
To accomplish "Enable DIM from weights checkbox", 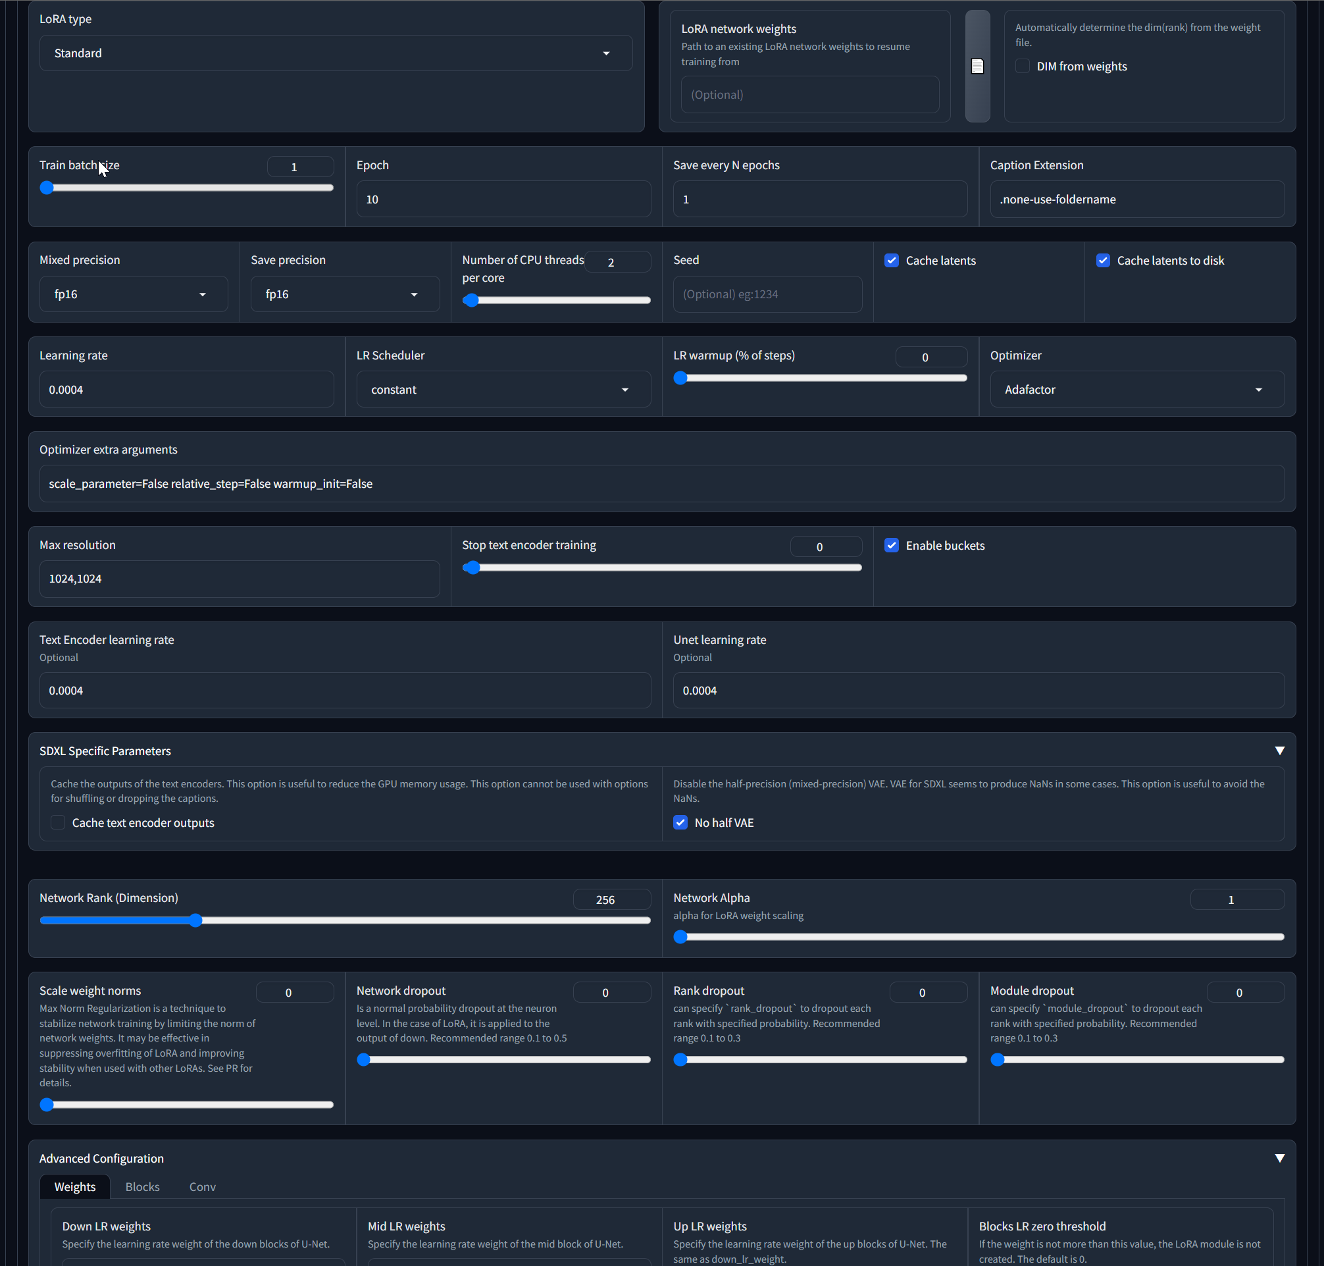I will (1023, 66).
